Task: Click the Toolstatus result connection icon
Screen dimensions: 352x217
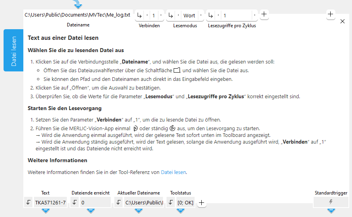Action: [x=170, y=202]
